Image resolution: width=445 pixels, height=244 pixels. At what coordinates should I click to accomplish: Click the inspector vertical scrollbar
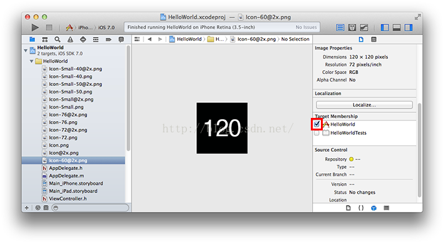click(419, 150)
